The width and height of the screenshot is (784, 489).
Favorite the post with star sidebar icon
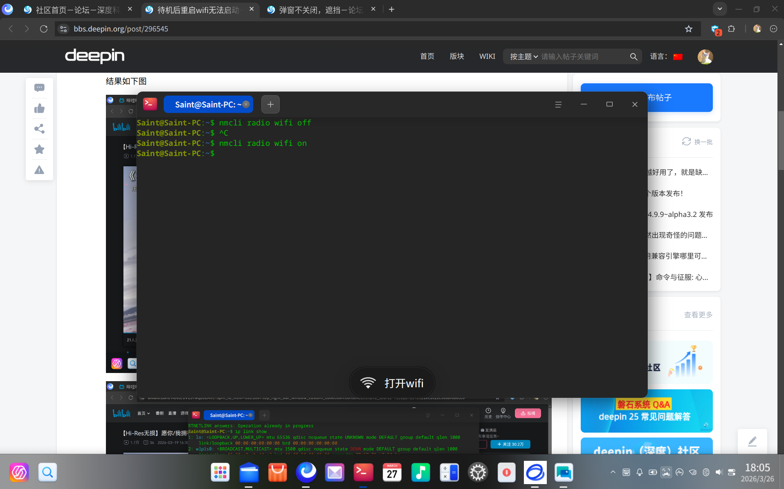click(39, 149)
